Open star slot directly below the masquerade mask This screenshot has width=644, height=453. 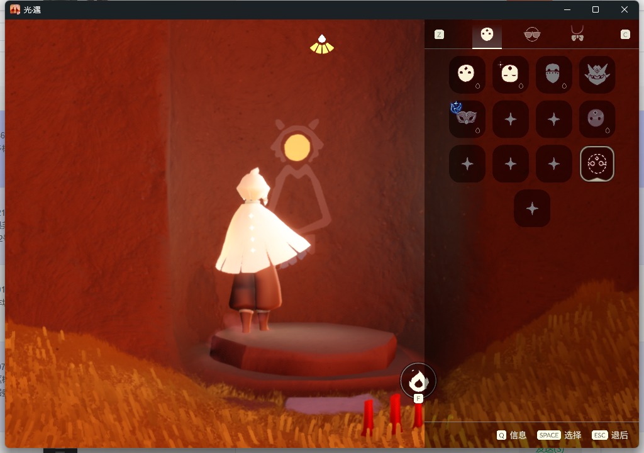tap(467, 164)
